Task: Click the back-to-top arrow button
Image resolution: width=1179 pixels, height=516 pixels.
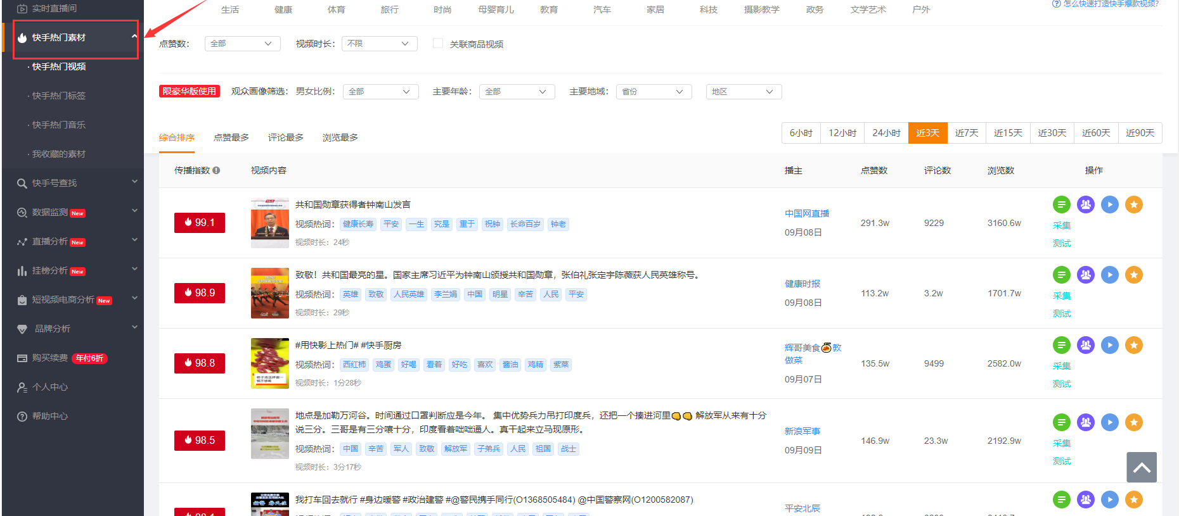Action: click(x=1142, y=467)
